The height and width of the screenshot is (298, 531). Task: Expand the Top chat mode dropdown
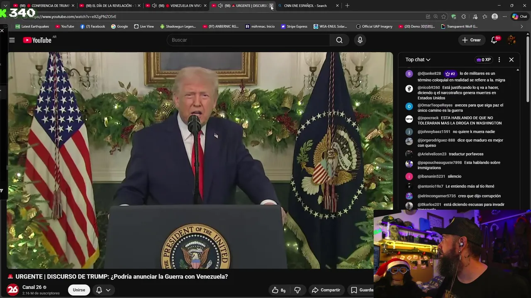[418, 60]
